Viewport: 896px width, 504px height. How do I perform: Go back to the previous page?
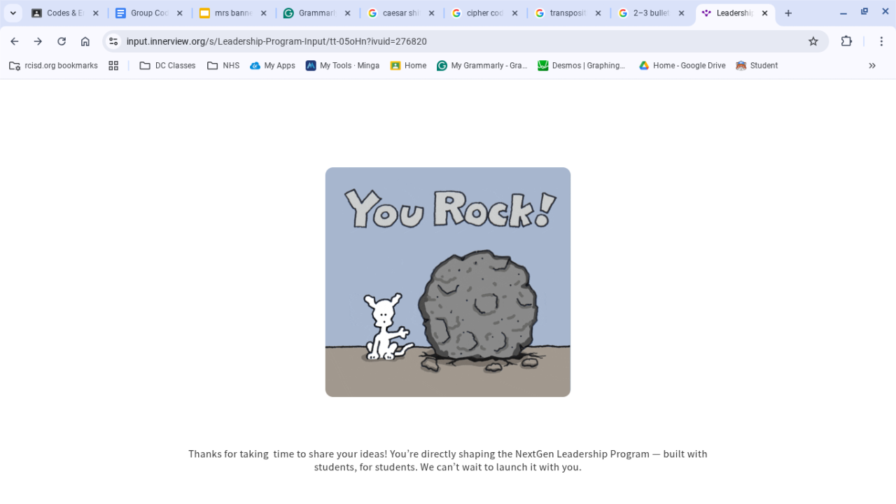(x=15, y=41)
